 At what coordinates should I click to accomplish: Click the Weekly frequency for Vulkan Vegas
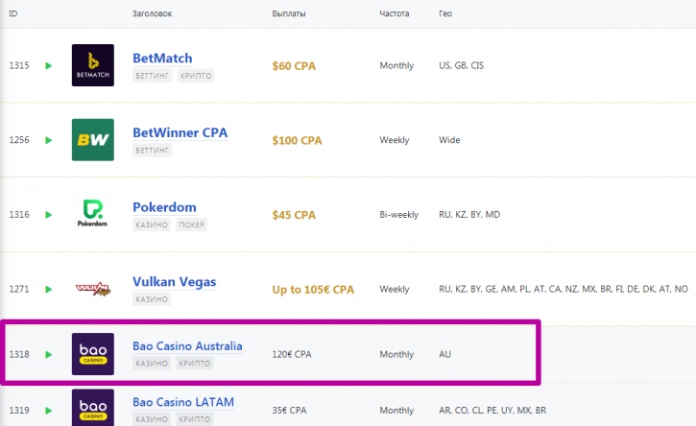(x=395, y=290)
